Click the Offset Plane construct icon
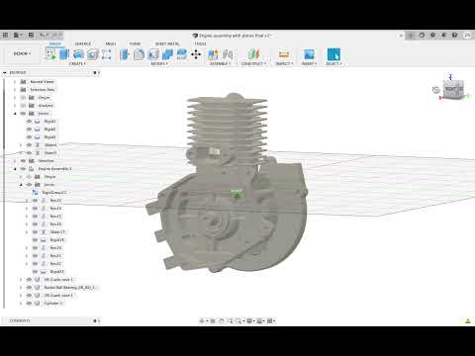The image size is (475, 356). [253, 54]
